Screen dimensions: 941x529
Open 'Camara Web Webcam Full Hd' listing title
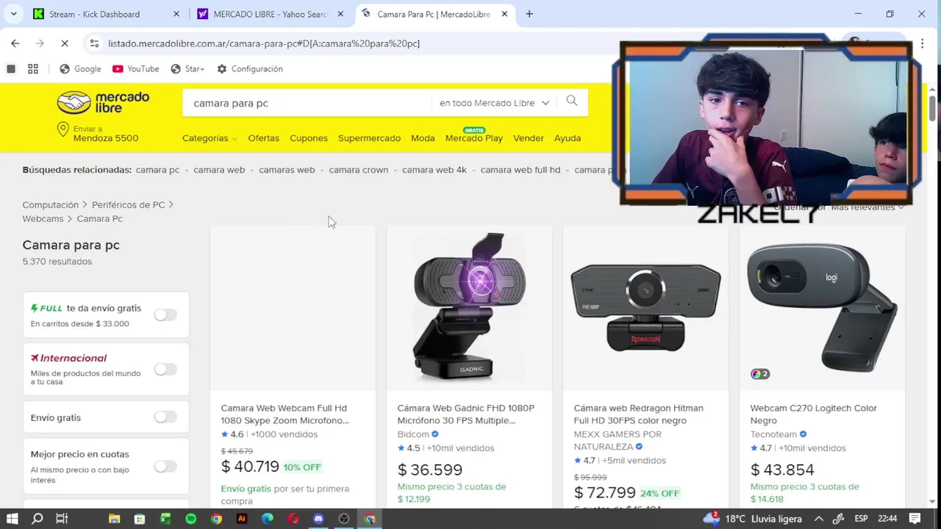coord(285,414)
